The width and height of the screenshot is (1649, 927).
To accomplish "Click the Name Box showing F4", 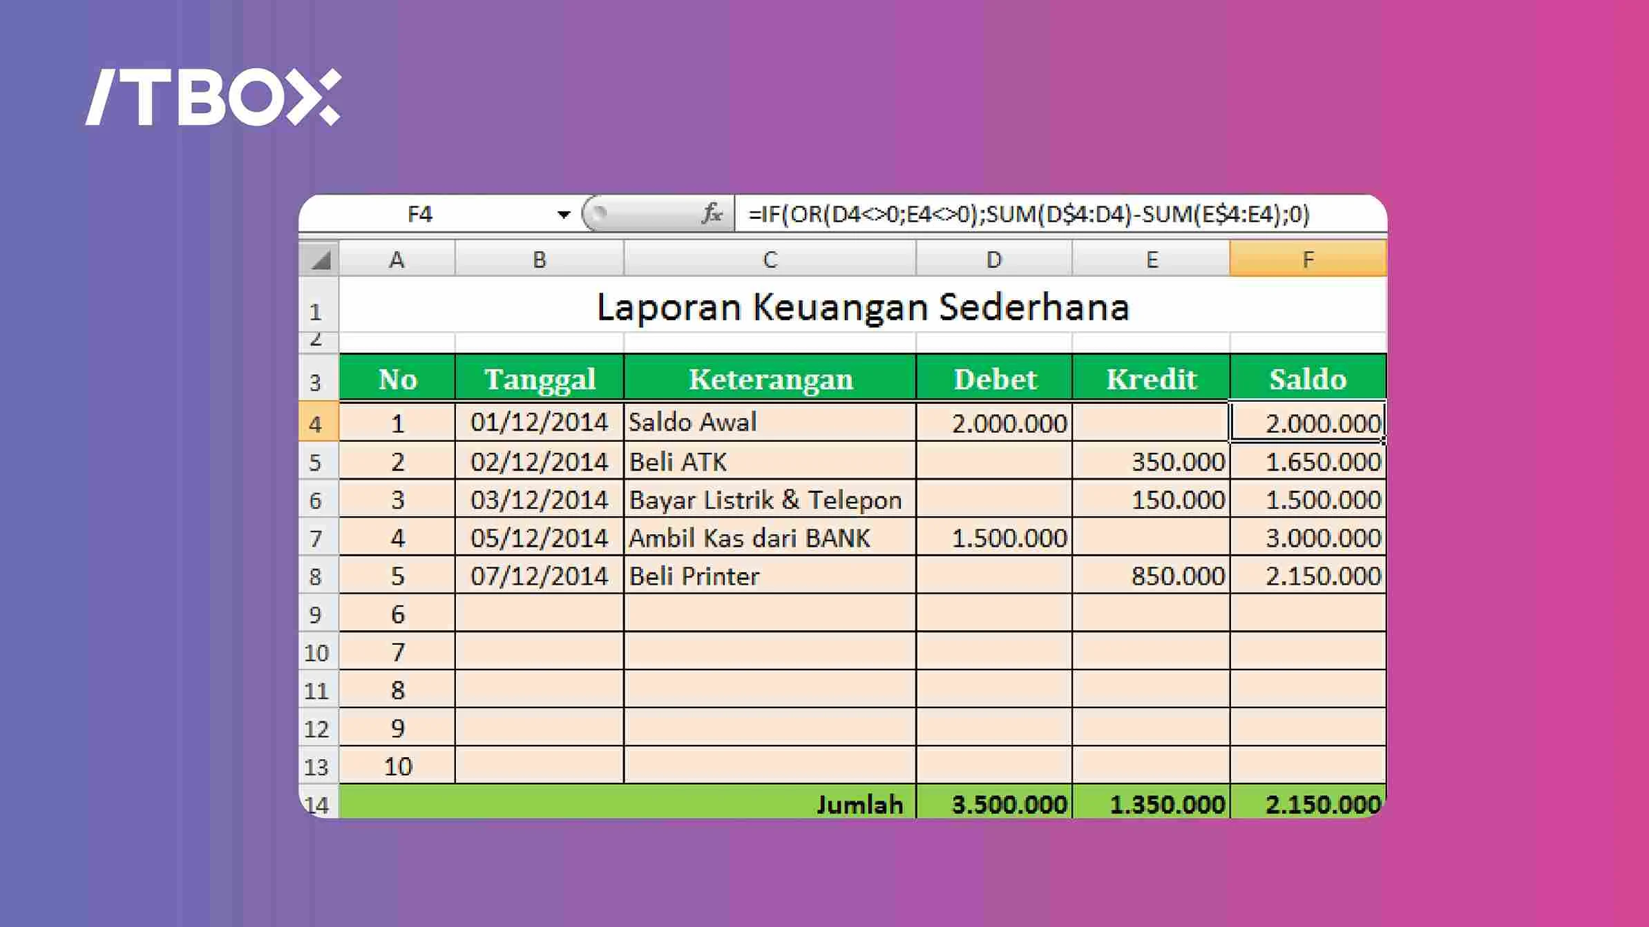I will coord(421,215).
